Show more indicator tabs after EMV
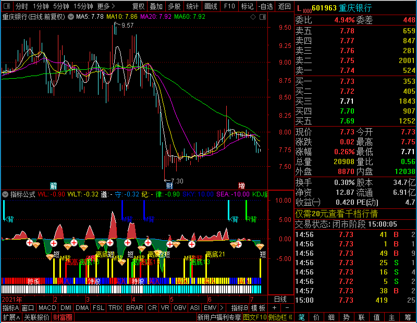This screenshot has height=323, width=417. tap(222, 308)
